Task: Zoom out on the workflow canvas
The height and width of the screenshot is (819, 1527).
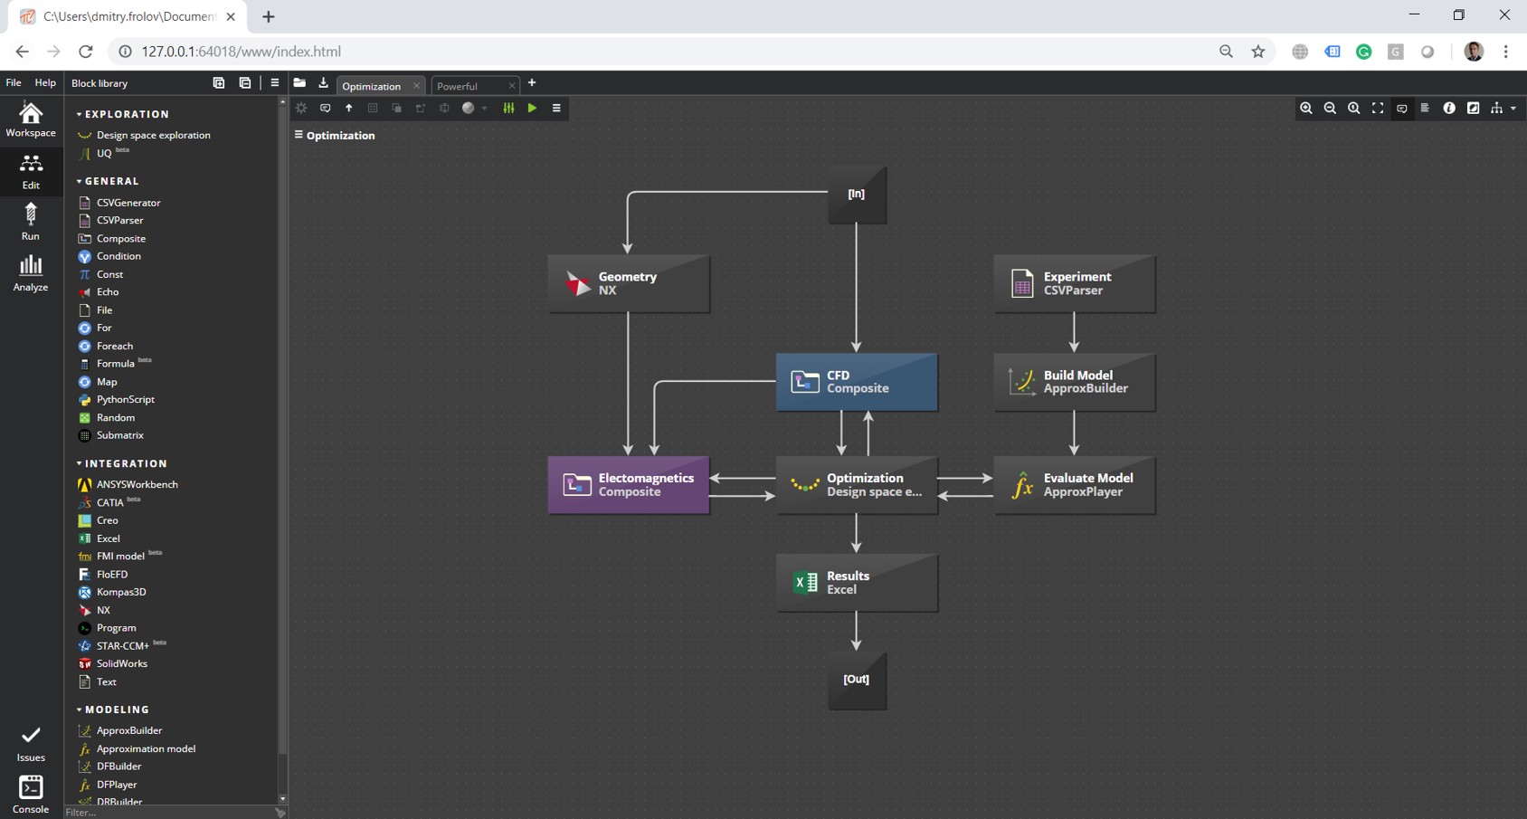Action: coord(1330,109)
